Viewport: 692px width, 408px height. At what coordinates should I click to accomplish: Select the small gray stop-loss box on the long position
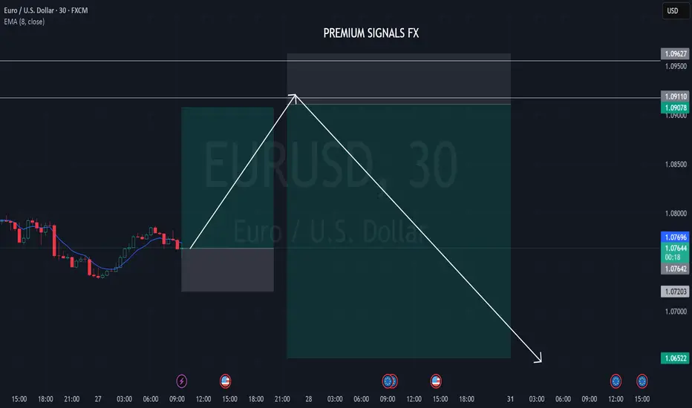pyautogui.click(x=227, y=270)
